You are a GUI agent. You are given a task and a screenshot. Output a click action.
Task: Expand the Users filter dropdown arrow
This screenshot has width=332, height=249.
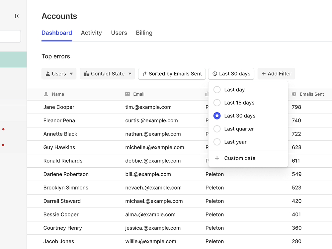(x=71, y=74)
